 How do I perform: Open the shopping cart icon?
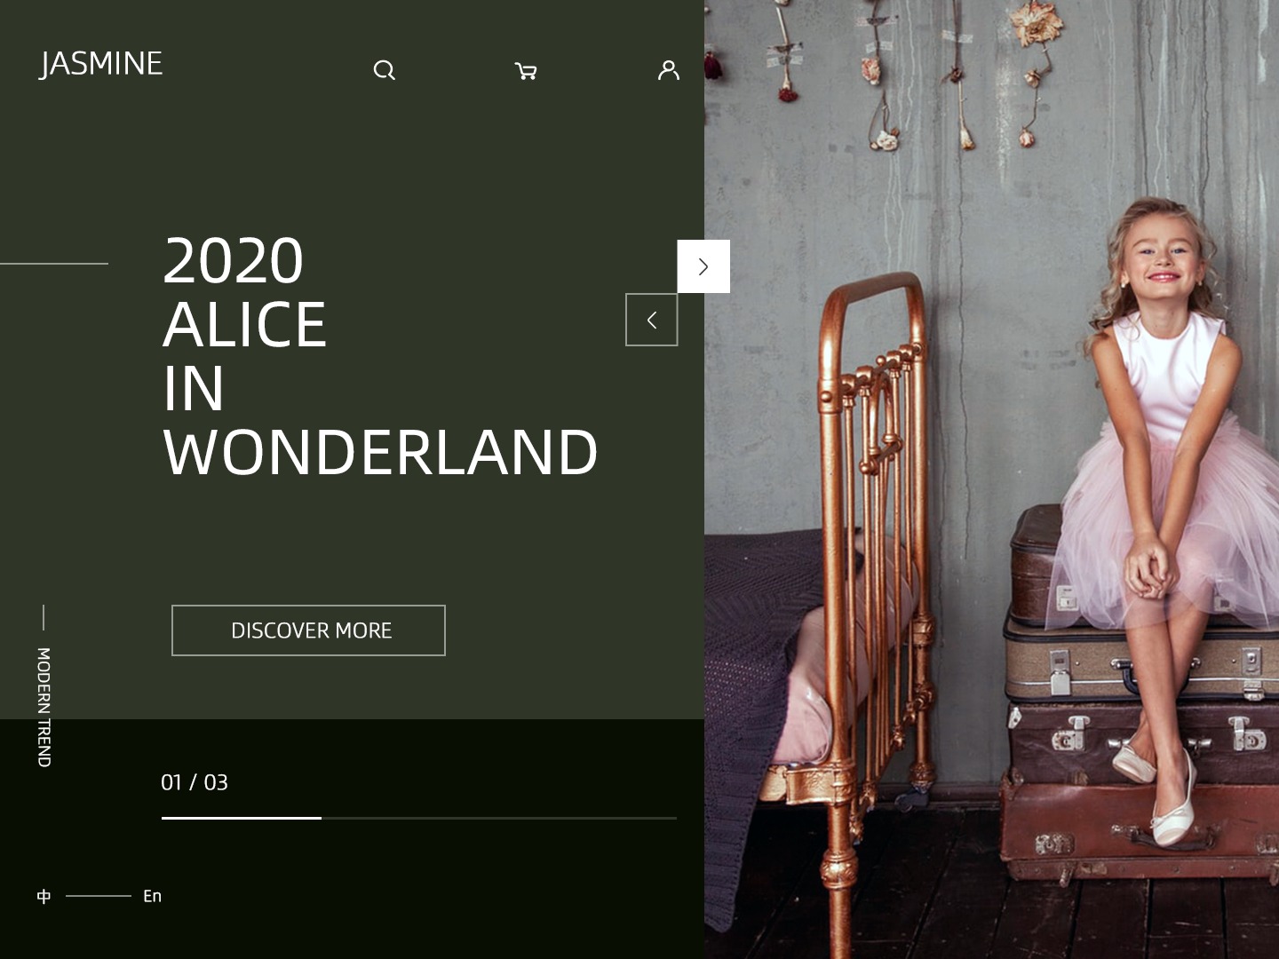[526, 71]
